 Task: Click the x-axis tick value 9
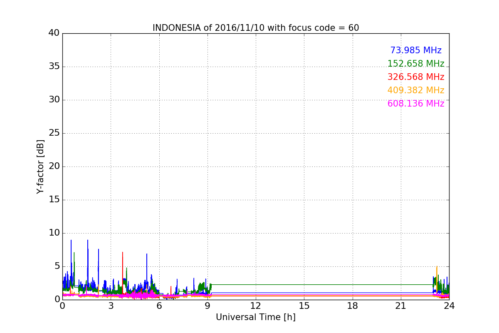click(x=208, y=306)
